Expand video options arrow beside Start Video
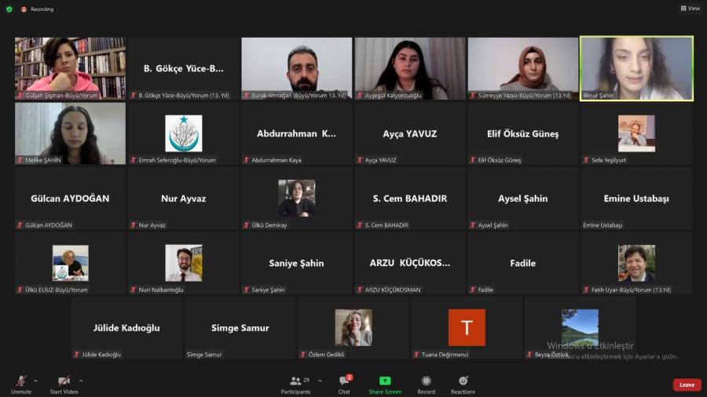707x397 pixels. point(81,381)
